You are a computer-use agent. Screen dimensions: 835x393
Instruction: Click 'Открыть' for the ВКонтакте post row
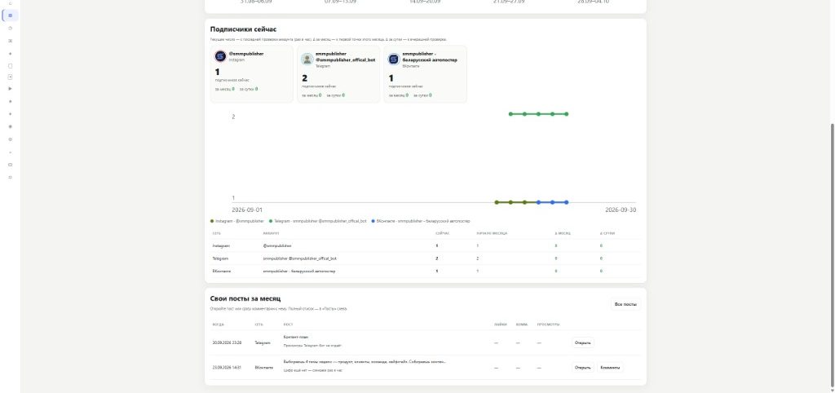[x=582, y=367]
